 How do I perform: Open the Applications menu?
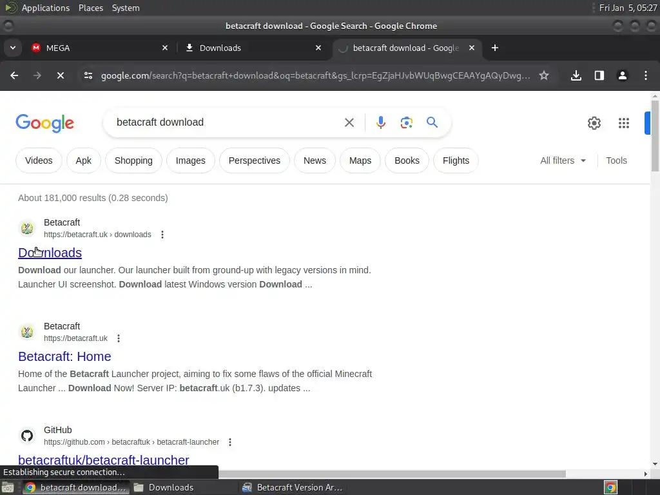pyautogui.click(x=46, y=8)
